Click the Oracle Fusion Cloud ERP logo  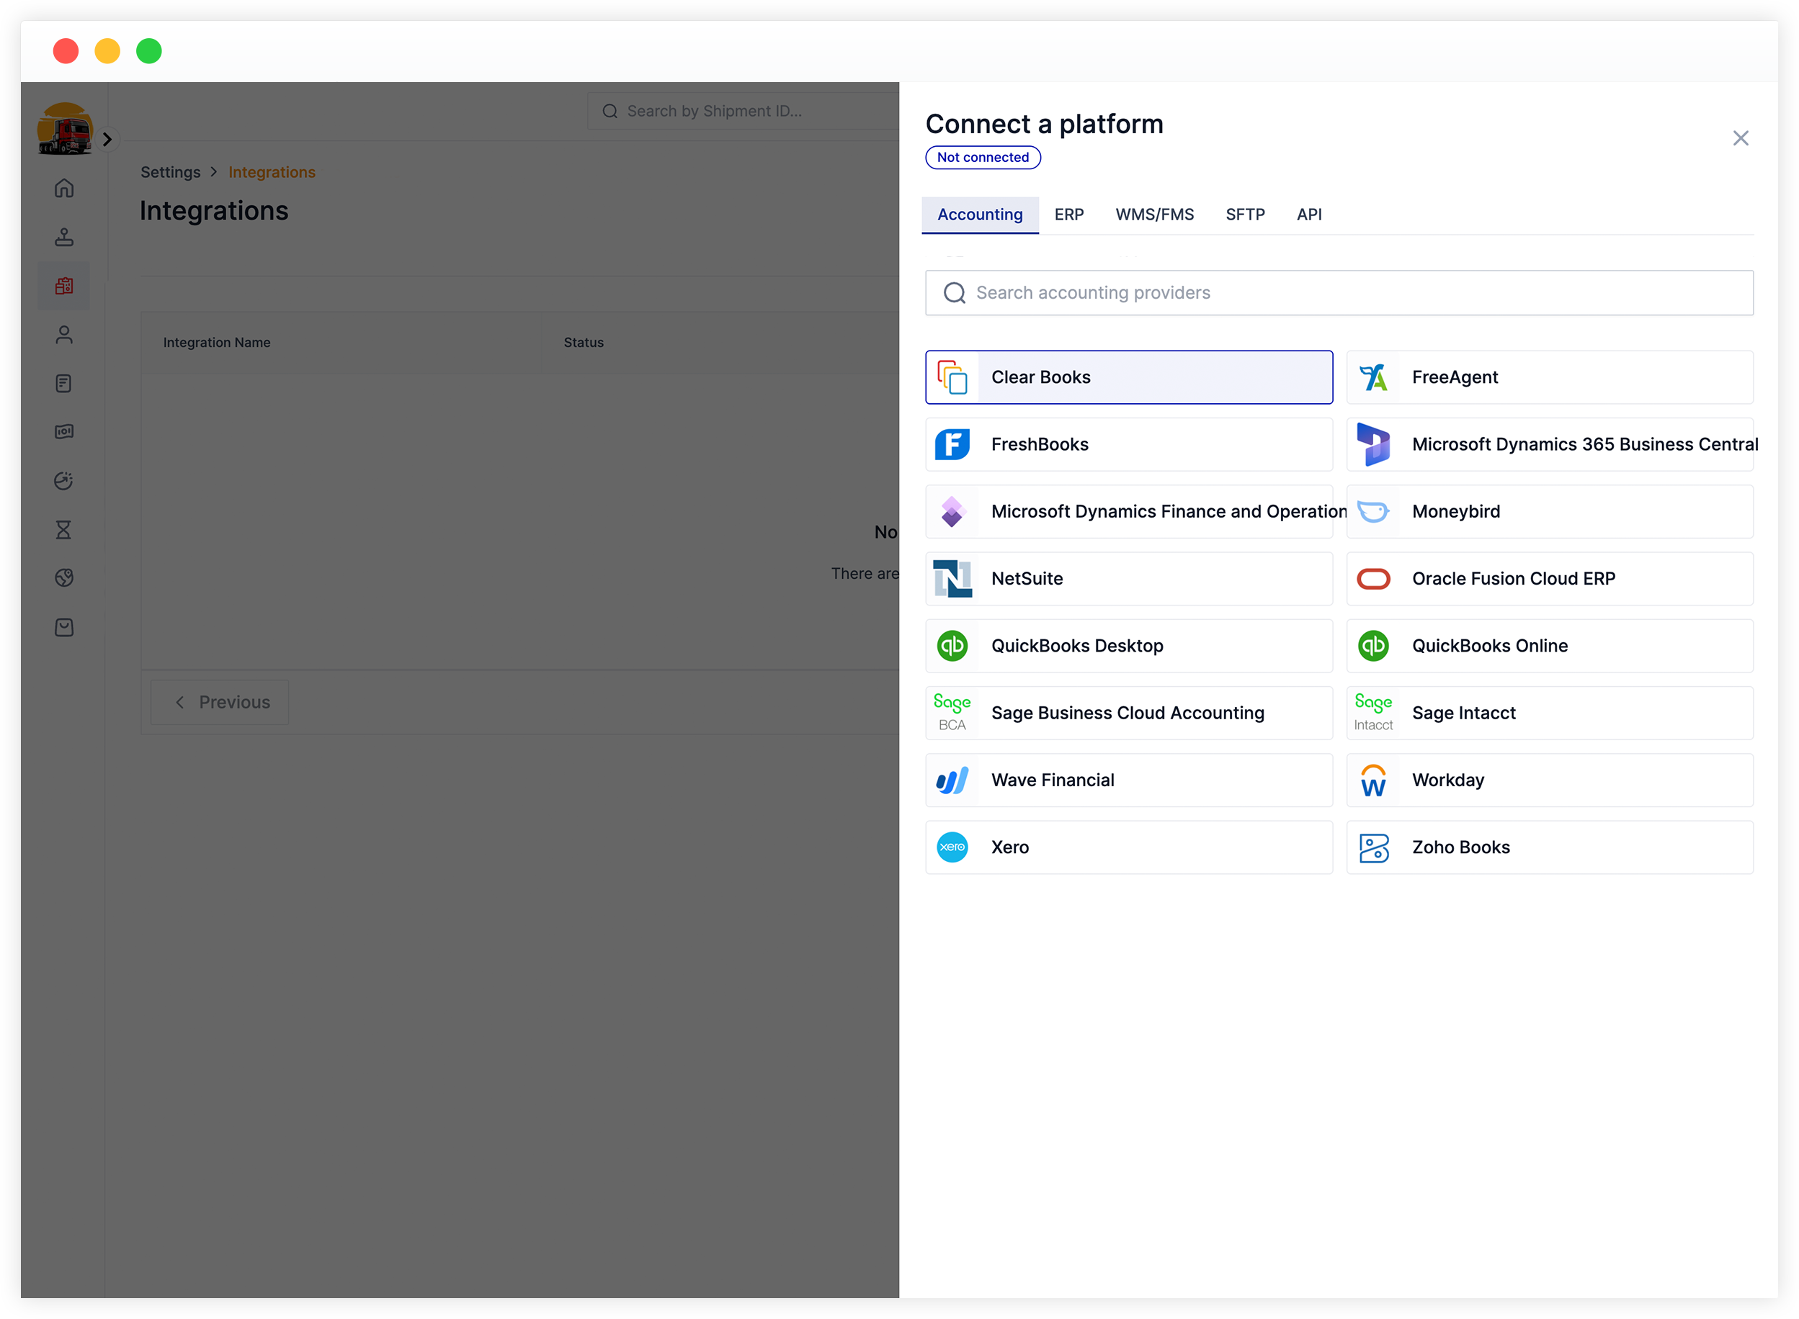point(1373,579)
